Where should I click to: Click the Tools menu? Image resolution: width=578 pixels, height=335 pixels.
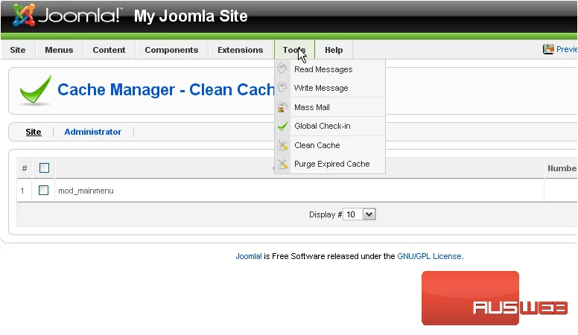[294, 50]
